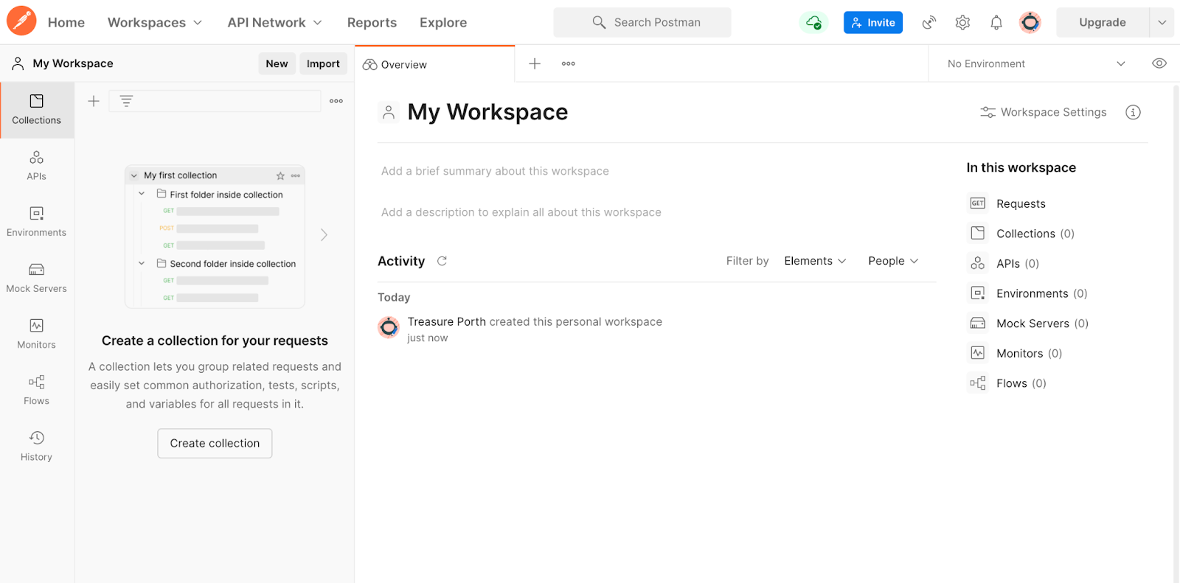Collapse My first collection in illustration
1180x583 pixels.
(x=134, y=175)
